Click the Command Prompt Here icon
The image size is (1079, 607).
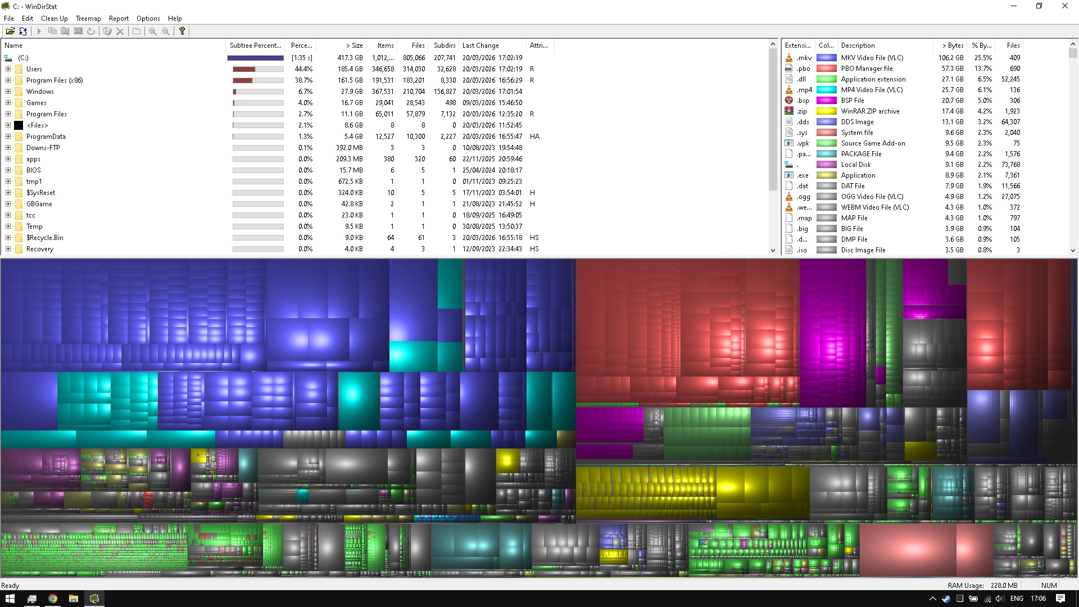coord(78,31)
